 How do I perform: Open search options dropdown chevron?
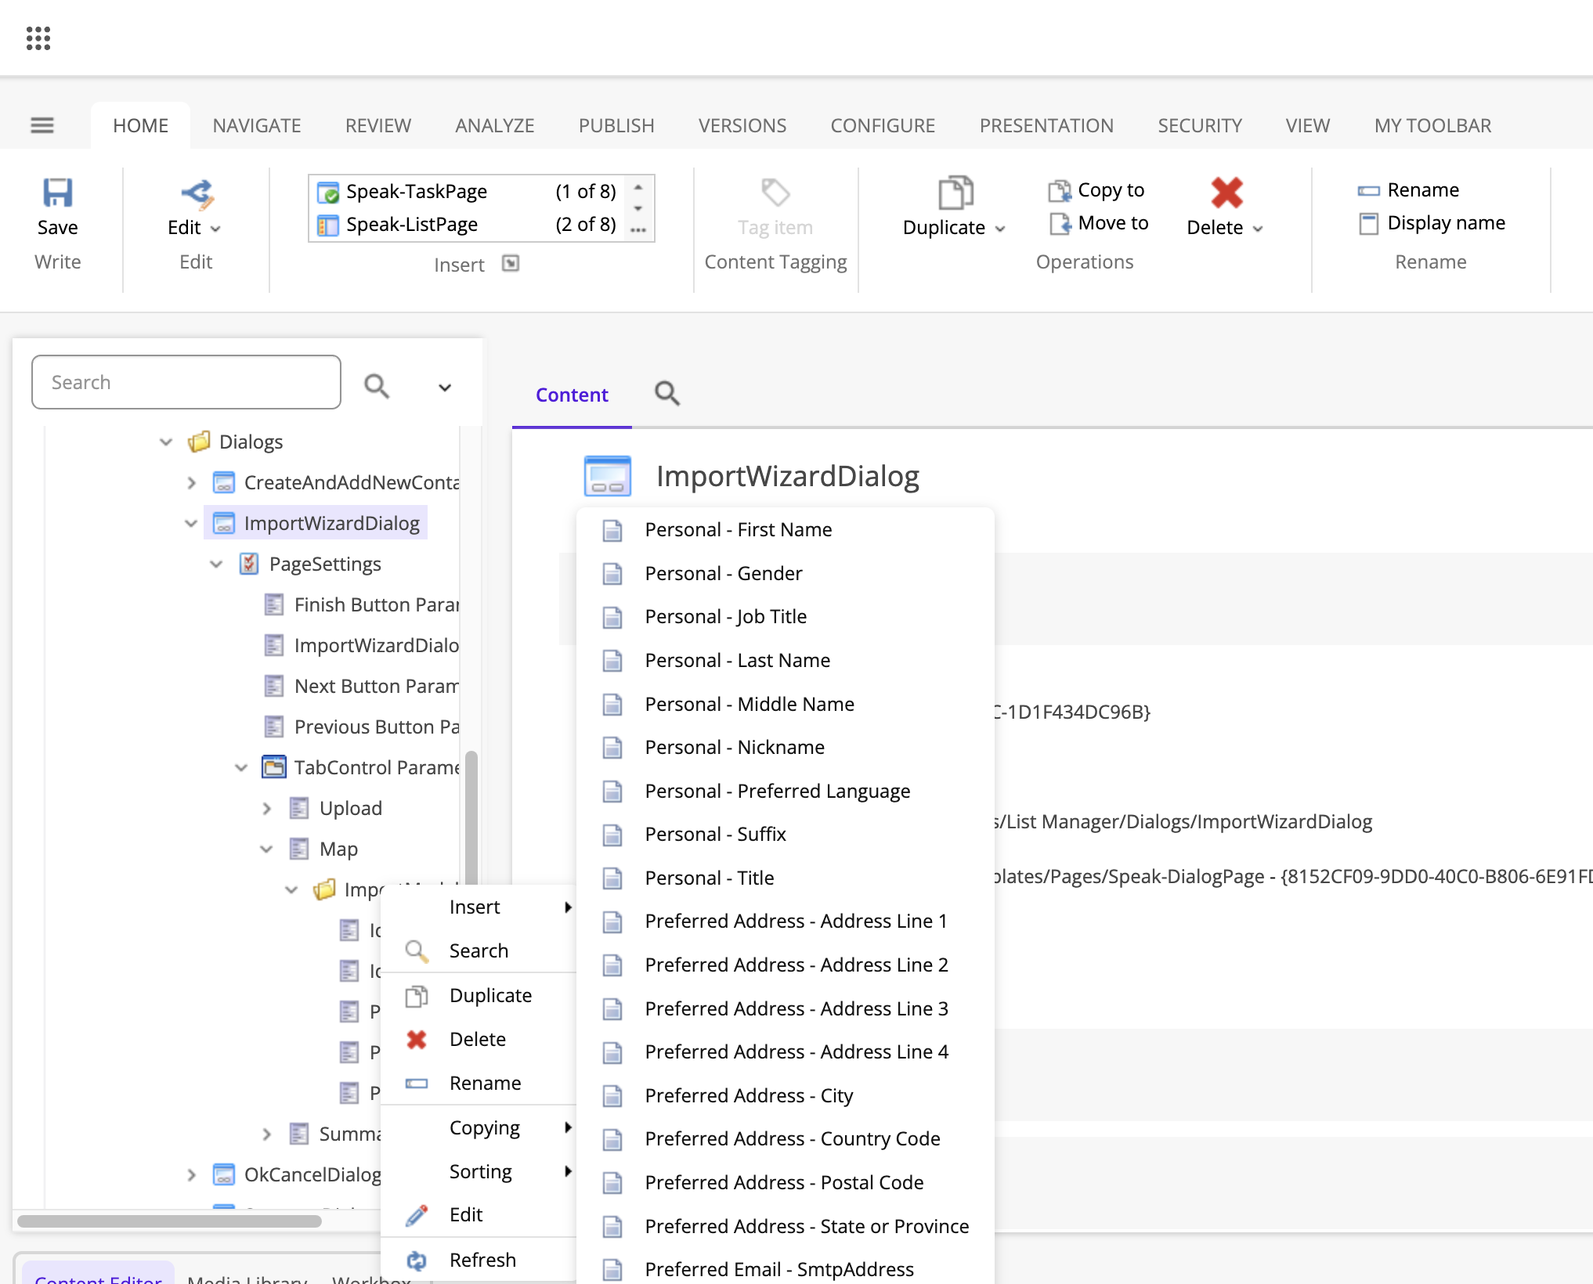(445, 388)
